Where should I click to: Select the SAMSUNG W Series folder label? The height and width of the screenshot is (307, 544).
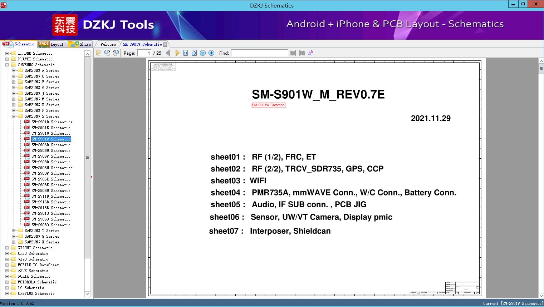[42, 236]
